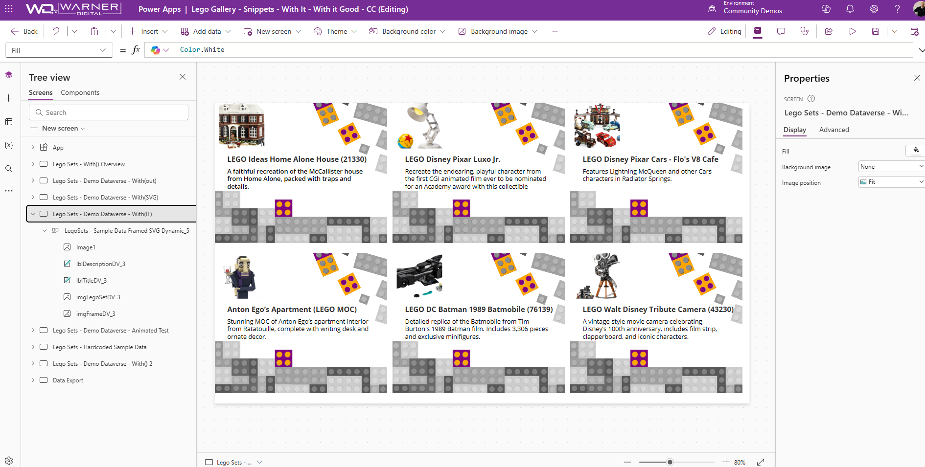925x467 pixels.
Task: Expand Lego Sets - Hardcoded Sample Data
Action: click(33, 347)
